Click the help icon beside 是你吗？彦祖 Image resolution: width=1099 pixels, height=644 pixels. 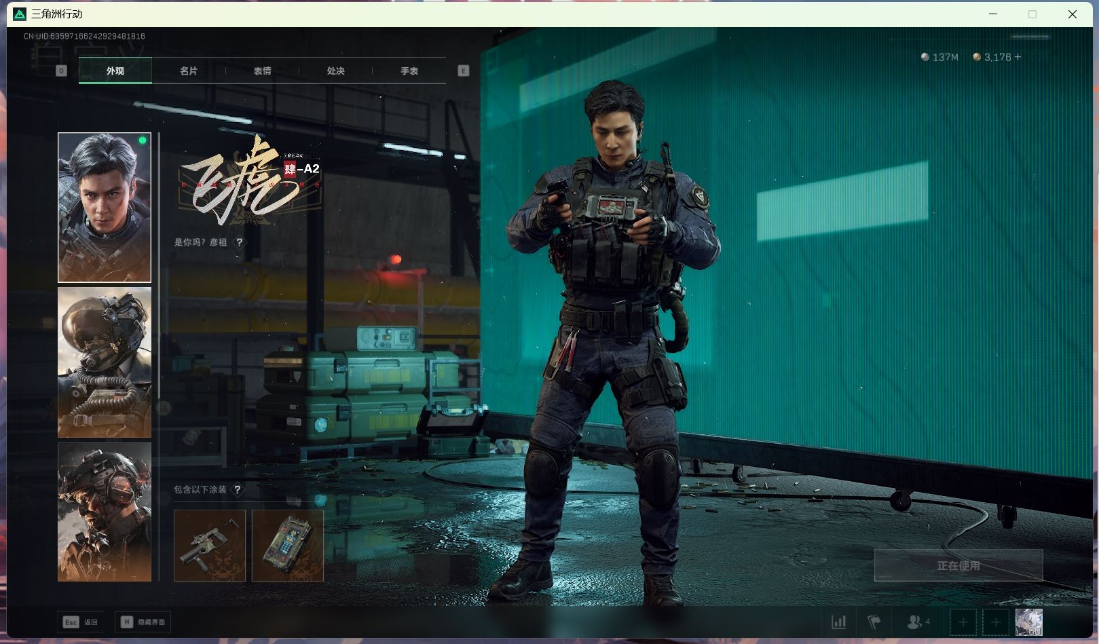(x=239, y=242)
